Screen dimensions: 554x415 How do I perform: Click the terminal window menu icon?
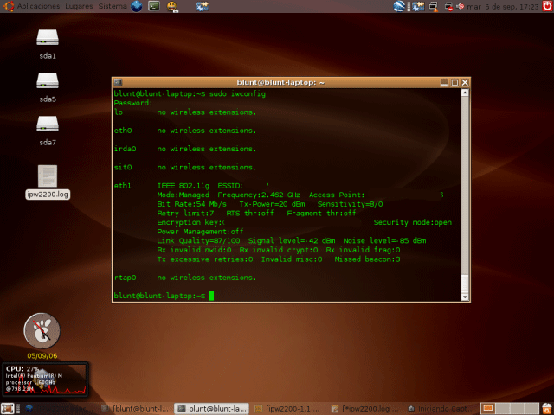pos(119,82)
